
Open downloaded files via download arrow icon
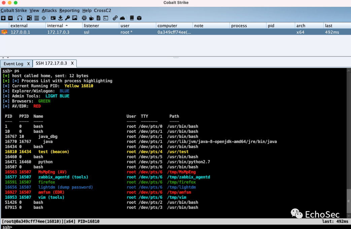tap(61, 18)
